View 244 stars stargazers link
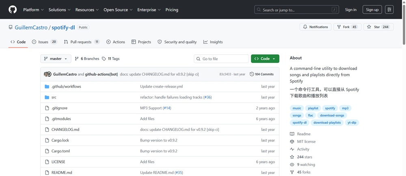The image size is (406, 176). click(301, 157)
